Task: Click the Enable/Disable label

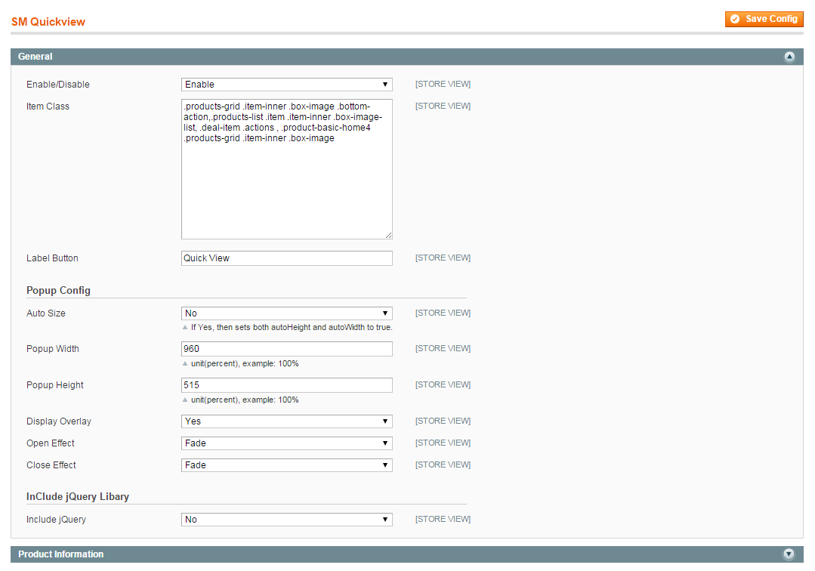Action: [57, 85]
